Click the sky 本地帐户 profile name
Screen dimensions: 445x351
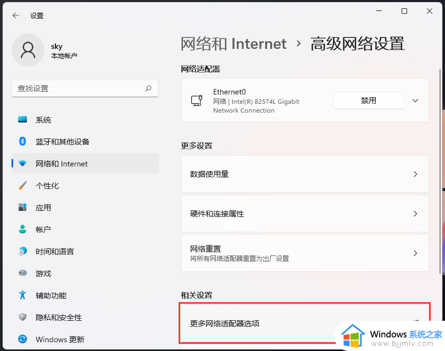tap(64, 51)
